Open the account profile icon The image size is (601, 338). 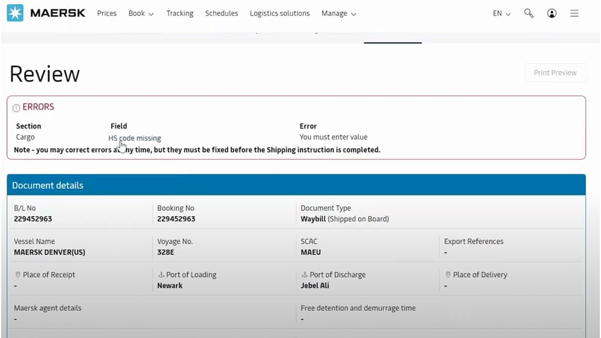[x=552, y=13]
